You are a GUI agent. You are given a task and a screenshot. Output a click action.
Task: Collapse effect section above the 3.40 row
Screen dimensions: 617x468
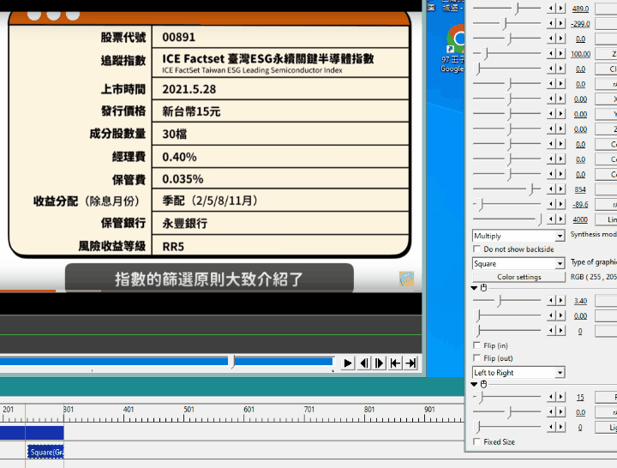[474, 288]
